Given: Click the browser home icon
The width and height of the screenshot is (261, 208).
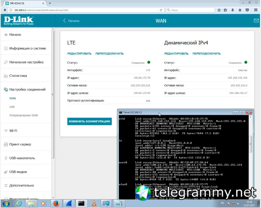Looking at the screenshot, I should [x=240, y=10].
